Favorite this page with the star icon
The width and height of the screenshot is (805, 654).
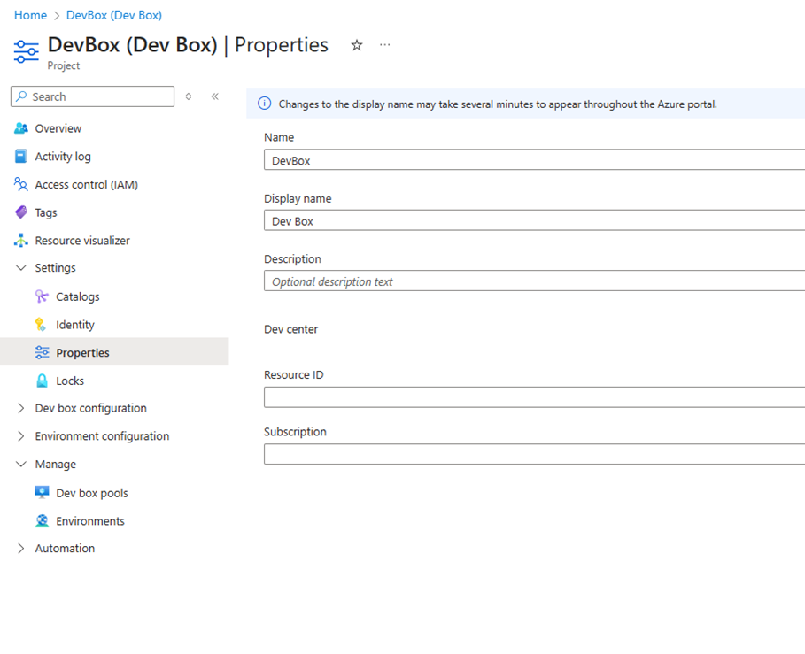[357, 45]
